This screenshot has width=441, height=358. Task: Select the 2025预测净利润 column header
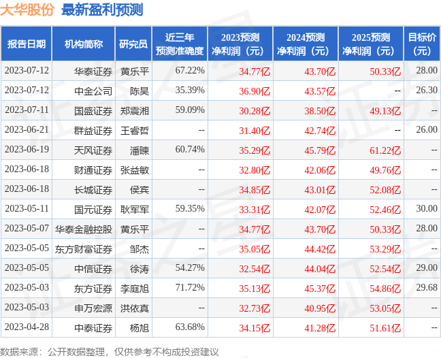(371, 44)
